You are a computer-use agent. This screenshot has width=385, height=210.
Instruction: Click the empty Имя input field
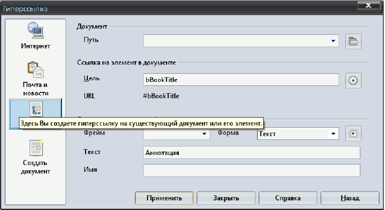pyautogui.click(x=251, y=171)
